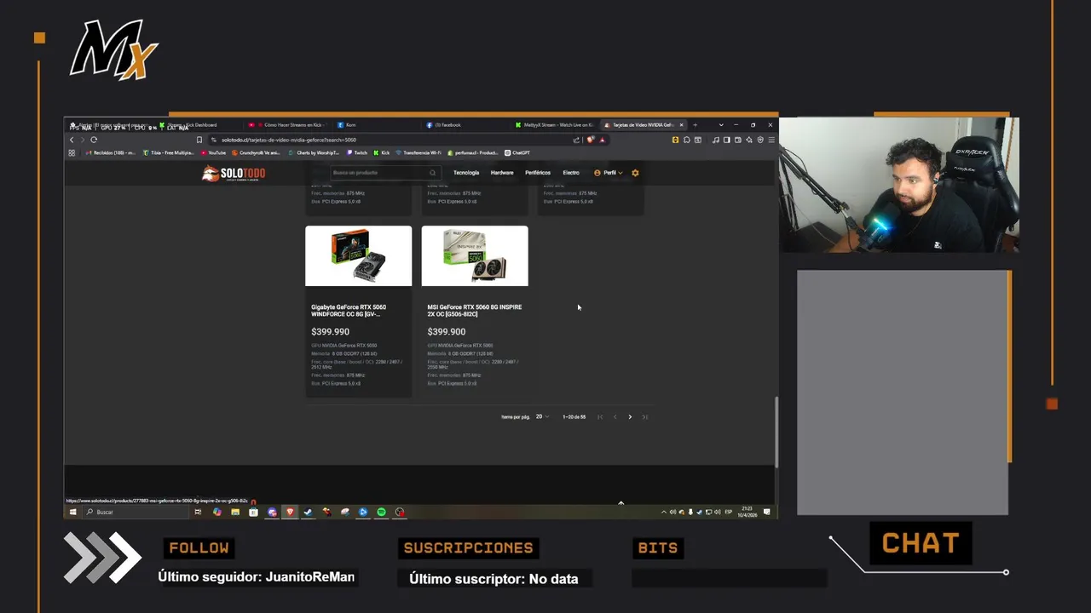The height and width of the screenshot is (613, 1091).
Task: Expand the Perfil dropdown
Action: [609, 173]
